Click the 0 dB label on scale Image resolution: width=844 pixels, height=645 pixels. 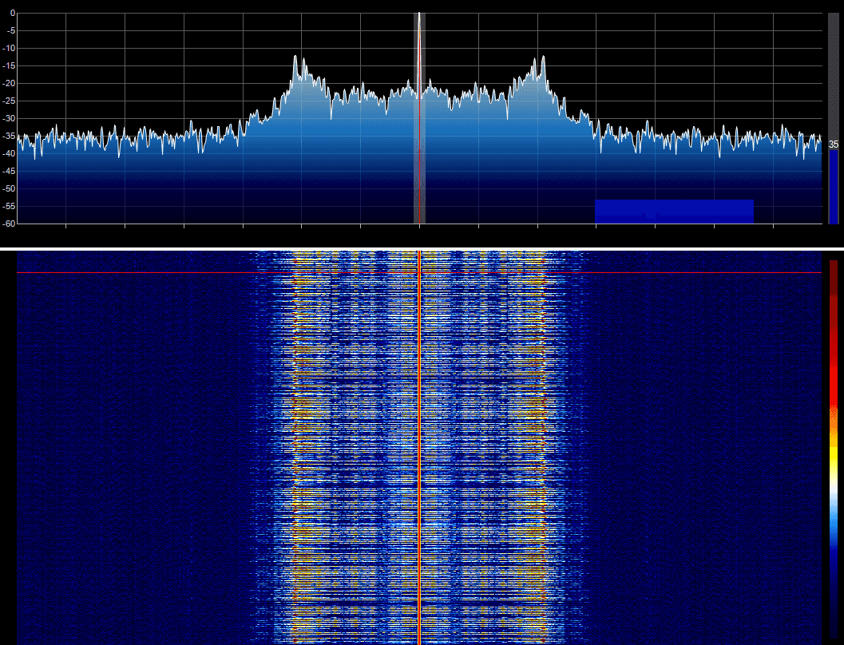click(11, 14)
